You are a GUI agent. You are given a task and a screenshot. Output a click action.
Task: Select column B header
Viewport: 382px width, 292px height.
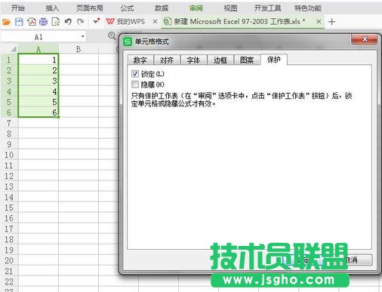[x=79, y=49]
